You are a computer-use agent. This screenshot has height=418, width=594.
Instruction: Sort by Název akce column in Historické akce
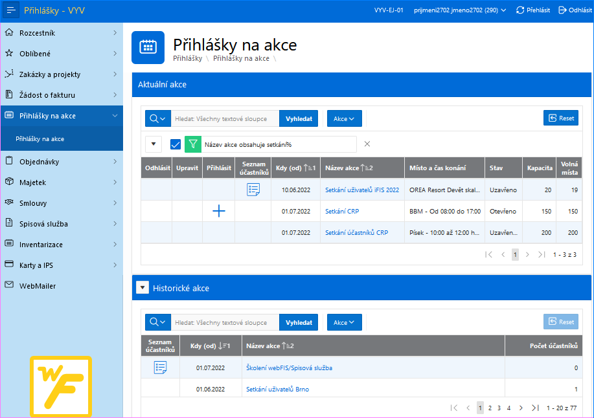pos(269,346)
